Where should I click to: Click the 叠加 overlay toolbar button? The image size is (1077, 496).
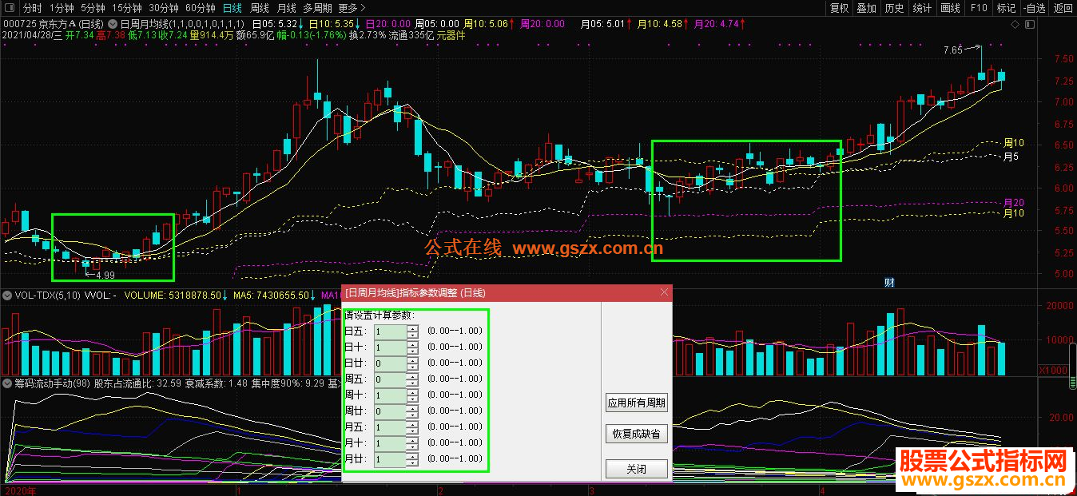(x=867, y=8)
